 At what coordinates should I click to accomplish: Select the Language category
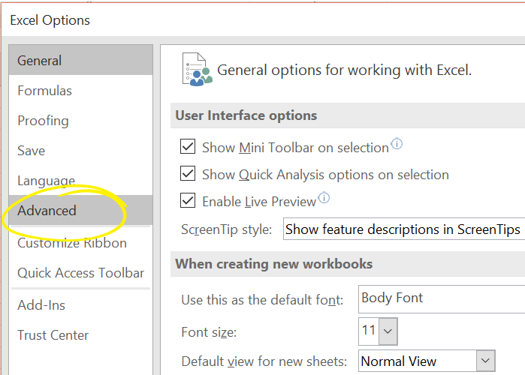46,181
